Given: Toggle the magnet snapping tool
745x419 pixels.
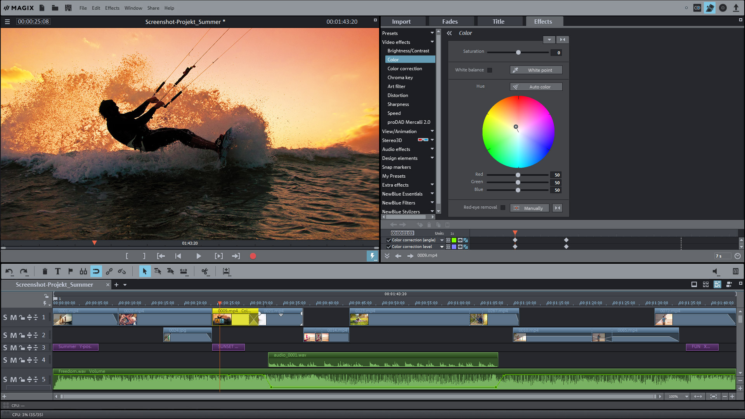Looking at the screenshot, I should coord(96,272).
